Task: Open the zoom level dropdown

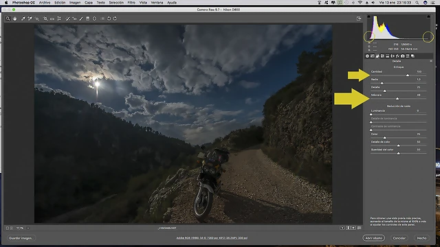Action: click(28, 228)
